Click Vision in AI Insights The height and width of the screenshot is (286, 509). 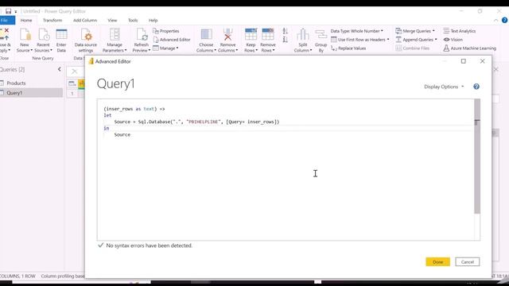(453, 40)
